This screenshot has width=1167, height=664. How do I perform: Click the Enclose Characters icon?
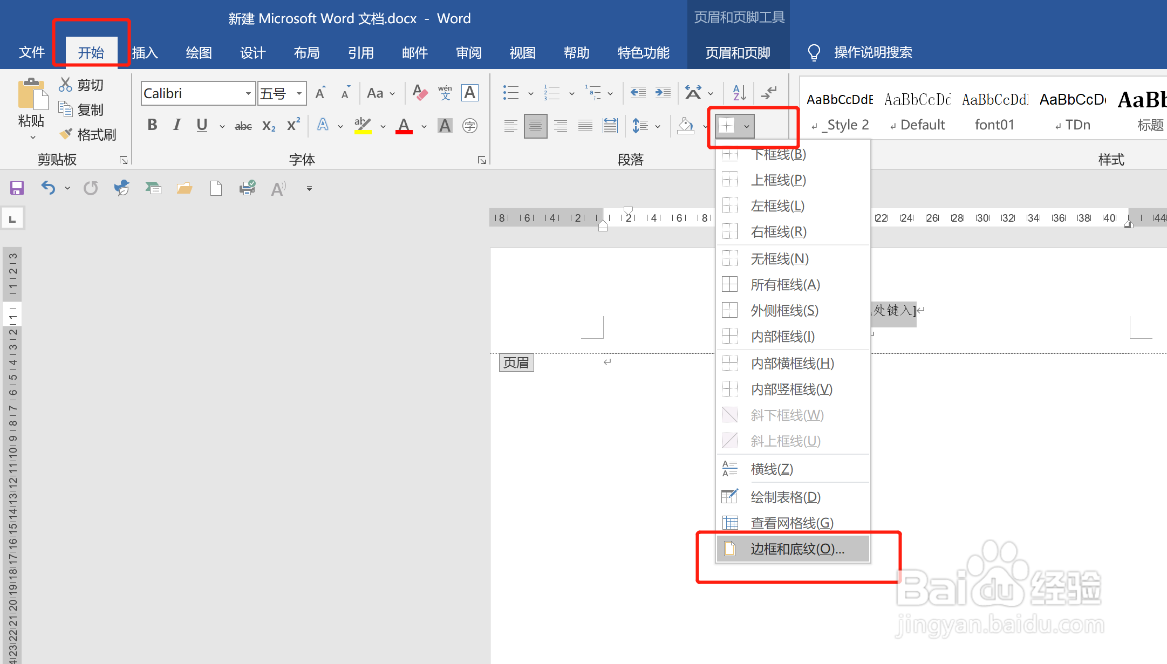tap(470, 126)
